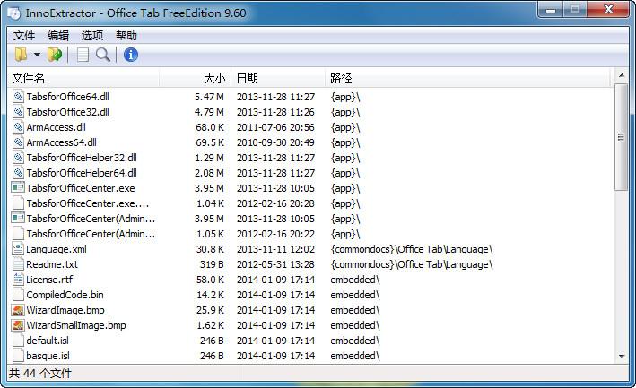Select the Language.xml file icon
Screen dimensions: 636x388
pos(18,249)
